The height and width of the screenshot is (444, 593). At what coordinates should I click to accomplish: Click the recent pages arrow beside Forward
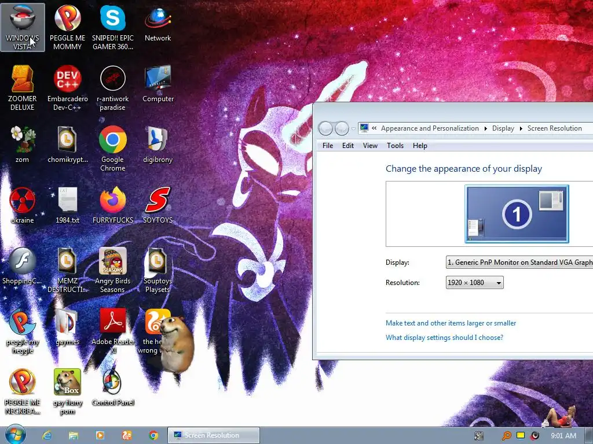coord(353,129)
